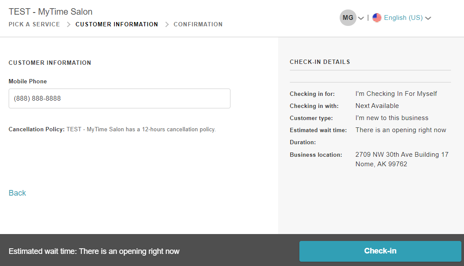
Task: Click the Check-in button
Action: 380,251
